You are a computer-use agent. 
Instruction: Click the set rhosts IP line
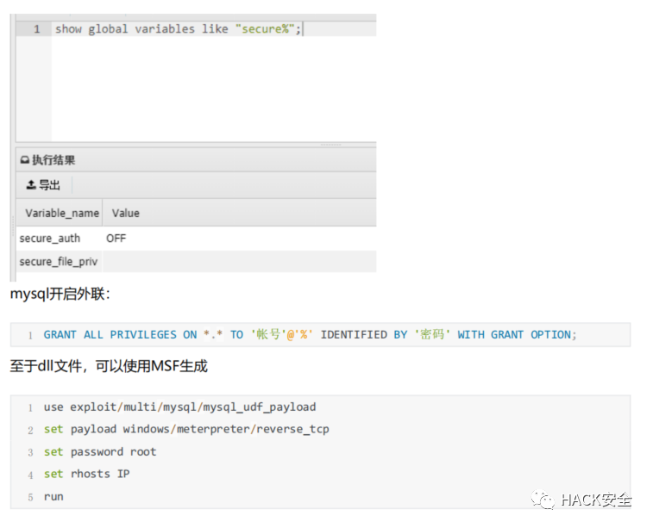pyautogui.click(x=86, y=474)
